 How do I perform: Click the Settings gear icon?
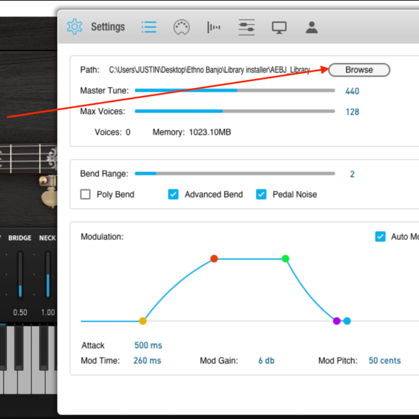pyautogui.click(x=74, y=27)
